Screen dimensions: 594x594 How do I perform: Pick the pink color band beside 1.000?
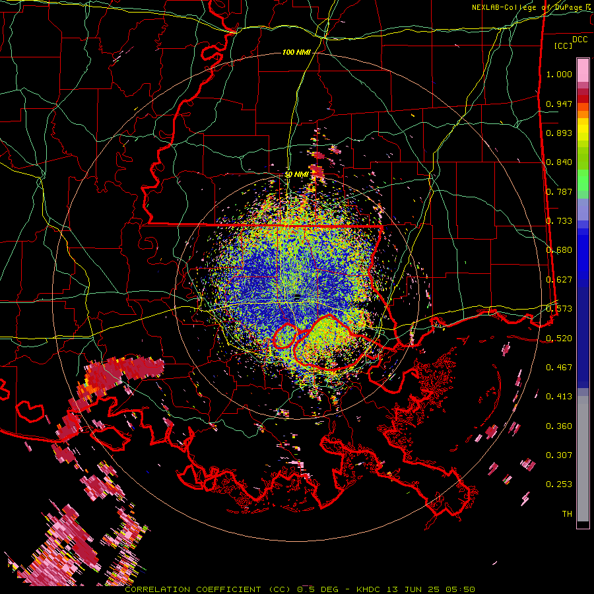click(x=583, y=71)
